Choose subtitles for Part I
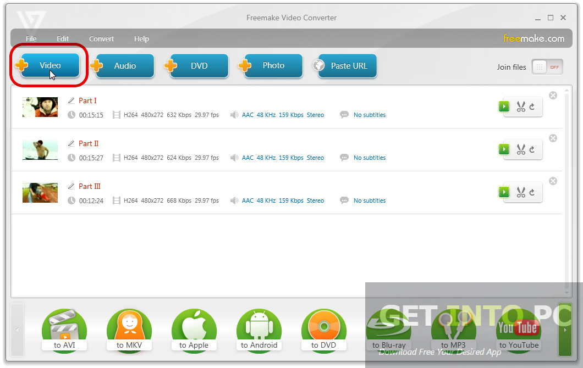The height and width of the screenshot is (368, 583). tap(369, 115)
